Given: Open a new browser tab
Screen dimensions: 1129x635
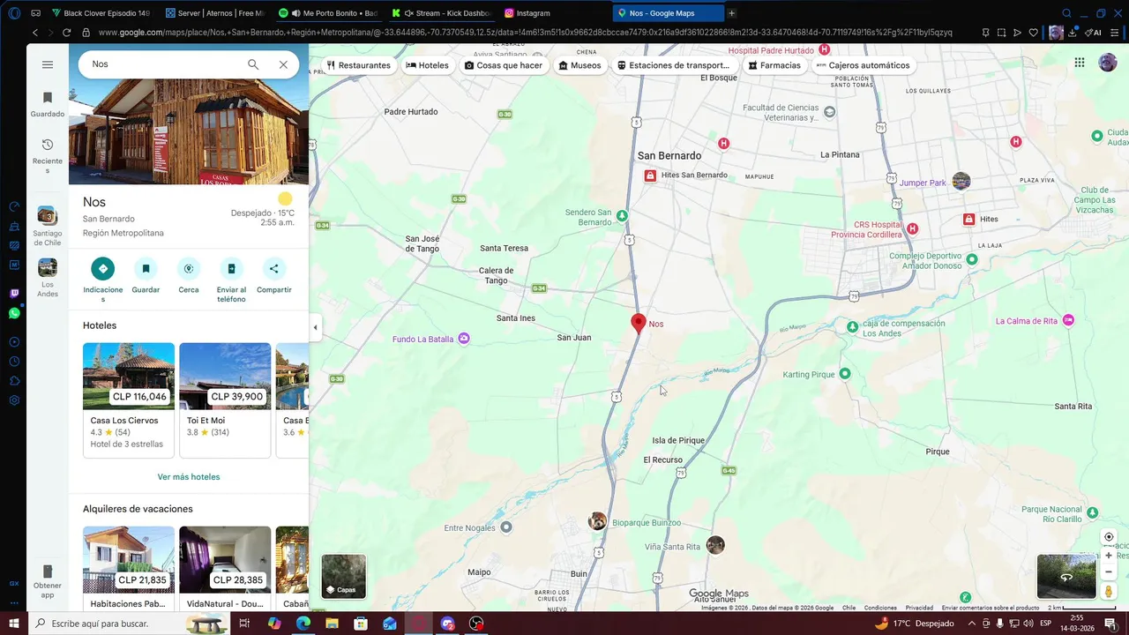Looking at the screenshot, I should click(x=731, y=13).
